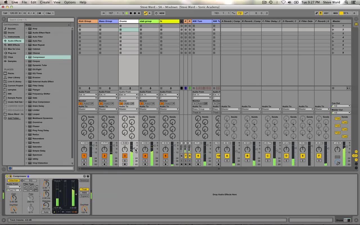Select Max for Live category
This screenshot has height=225, width=360.
tap(14, 49)
